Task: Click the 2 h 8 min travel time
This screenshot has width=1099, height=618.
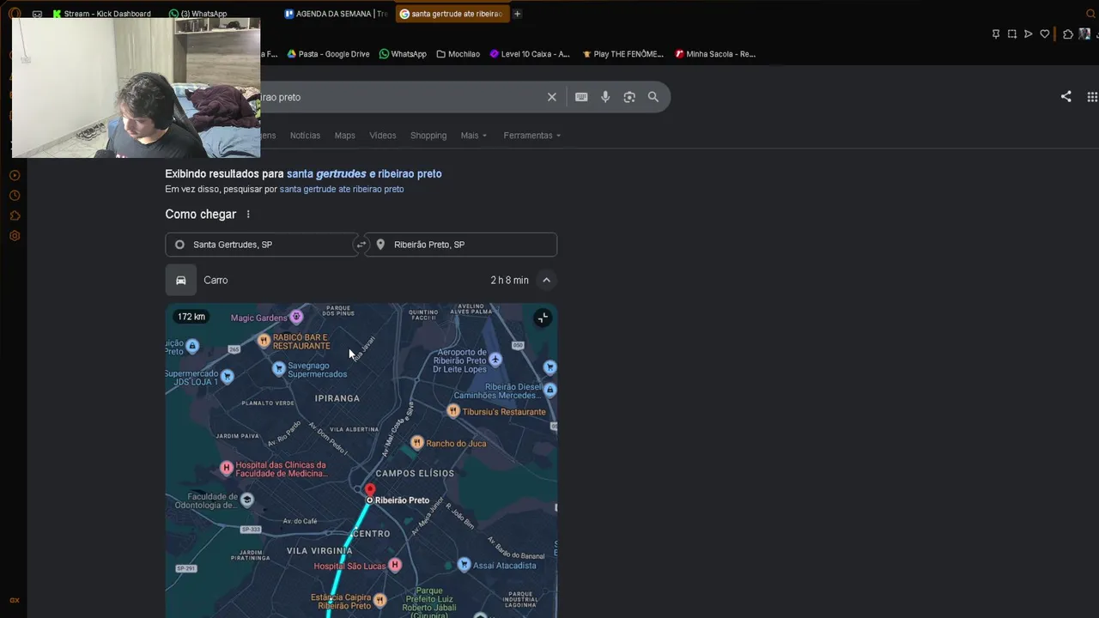Action: click(509, 280)
